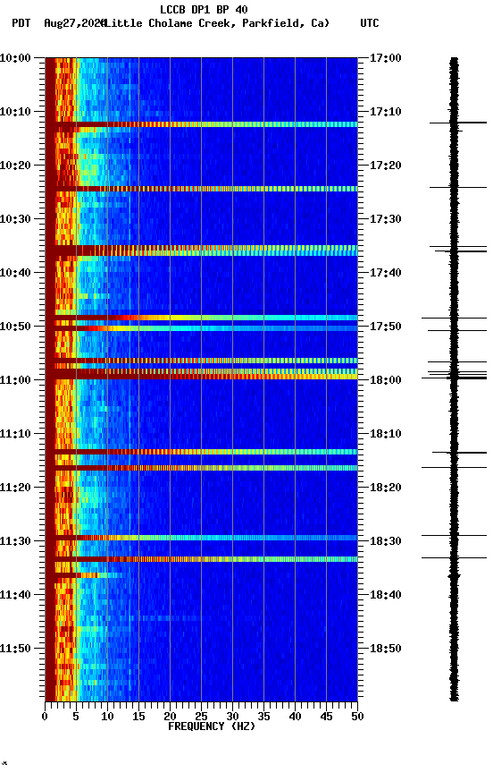Click the 17:30 UTC time label
493x773 pixels.
click(x=386, y=219)
